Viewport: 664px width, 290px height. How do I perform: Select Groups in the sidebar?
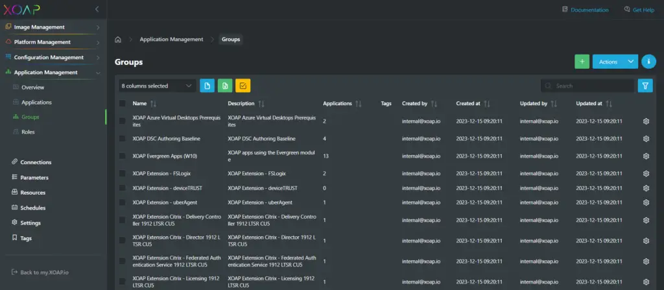30,117
